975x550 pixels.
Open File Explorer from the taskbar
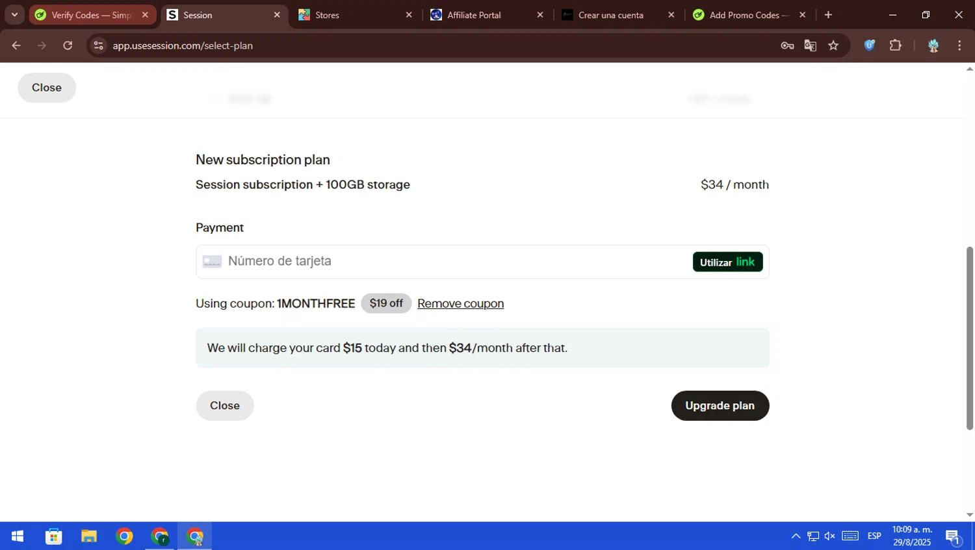point(89,536)
